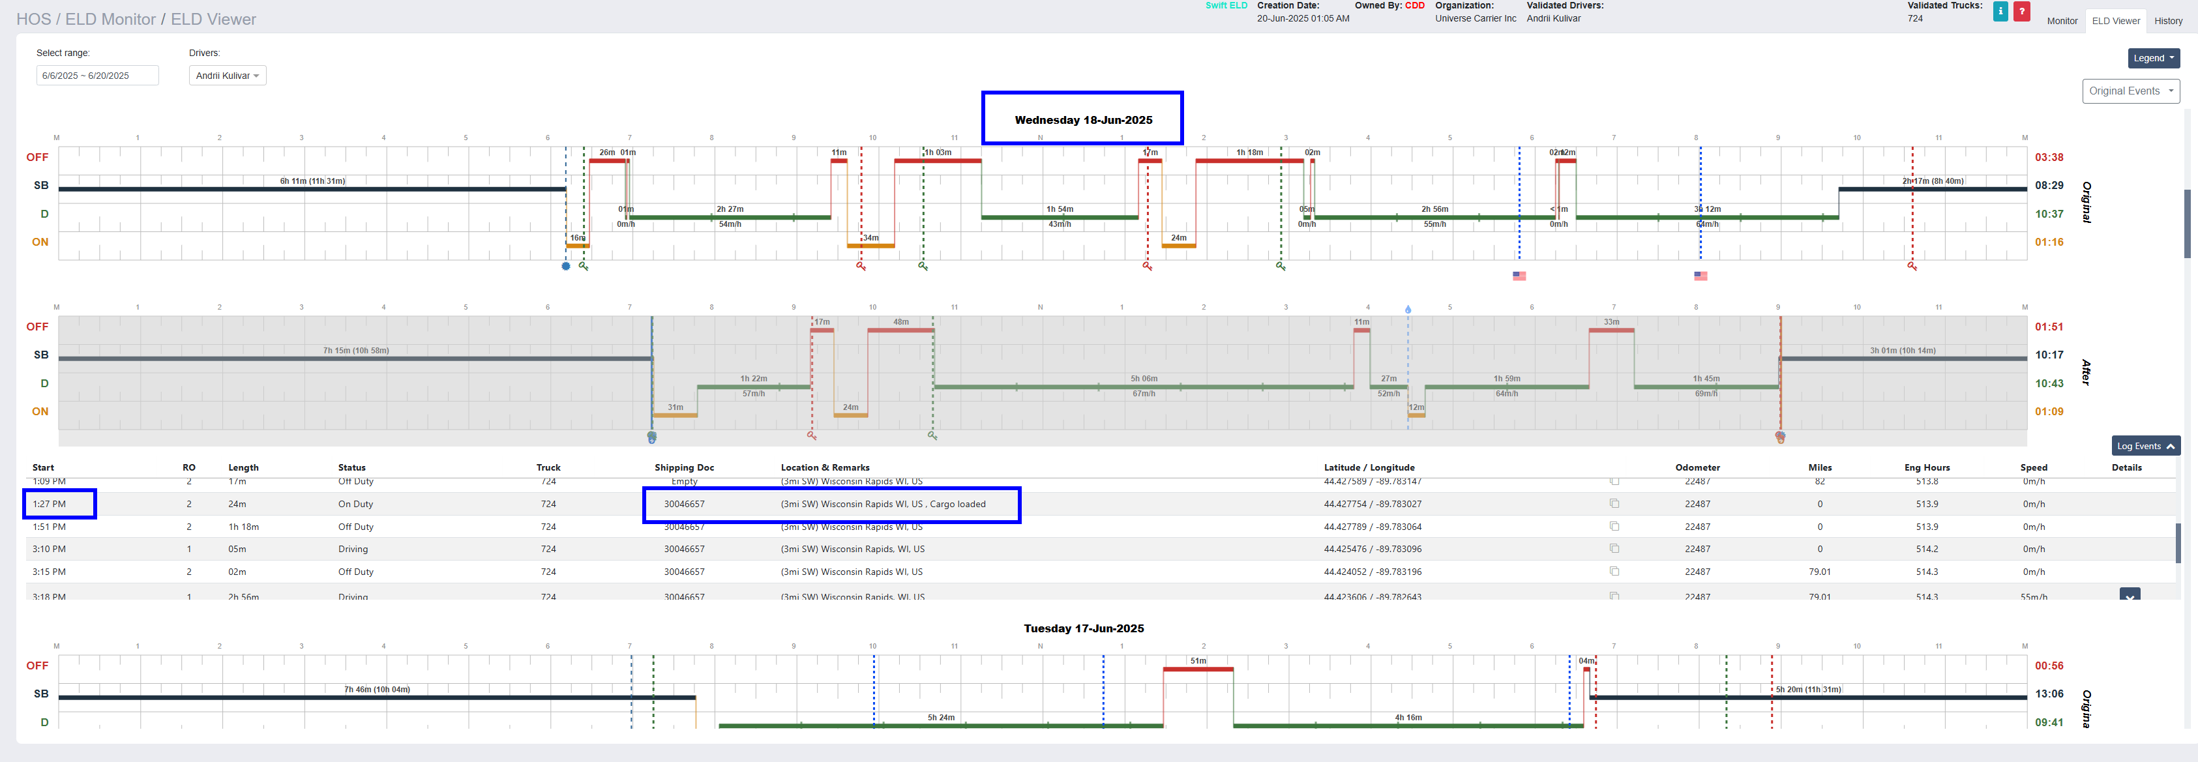The image size is (2198, 762).
Task: Click the 2h 27m driving segment on the Original graph
Action: click(729, 218)
